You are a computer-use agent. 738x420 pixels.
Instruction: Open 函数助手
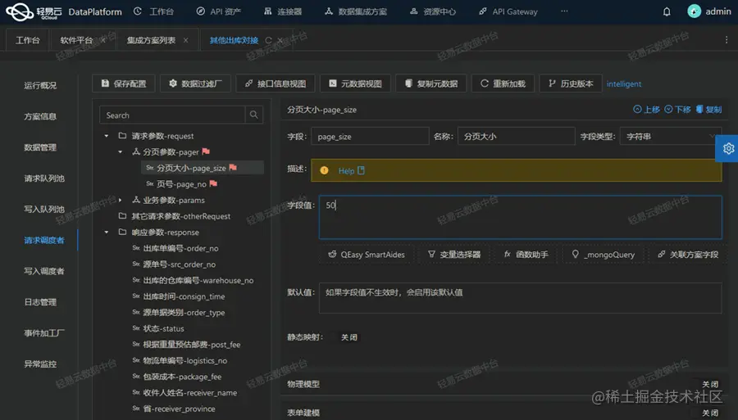coord(526,254)
